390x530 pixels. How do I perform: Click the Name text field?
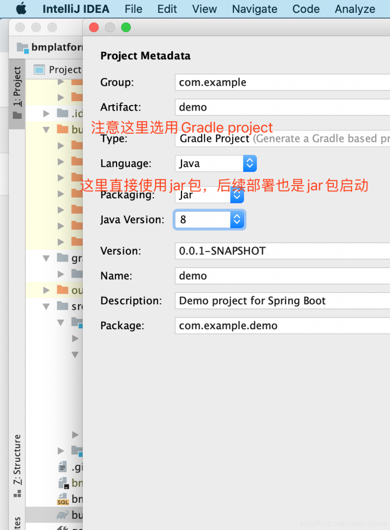[282, 276]
